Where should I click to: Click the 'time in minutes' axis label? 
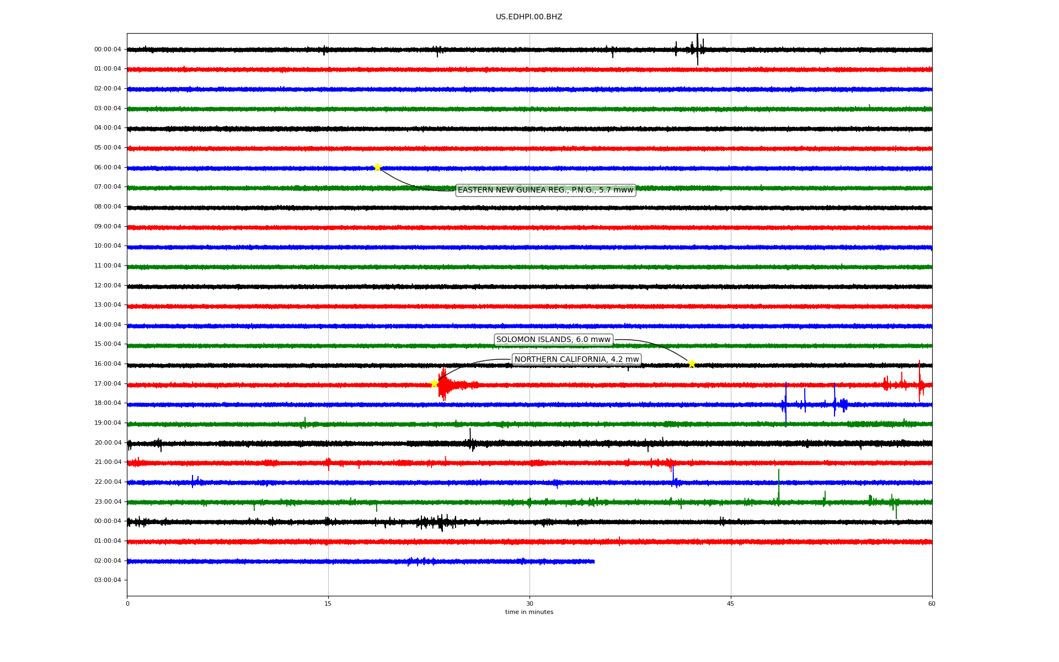point(529,612)
